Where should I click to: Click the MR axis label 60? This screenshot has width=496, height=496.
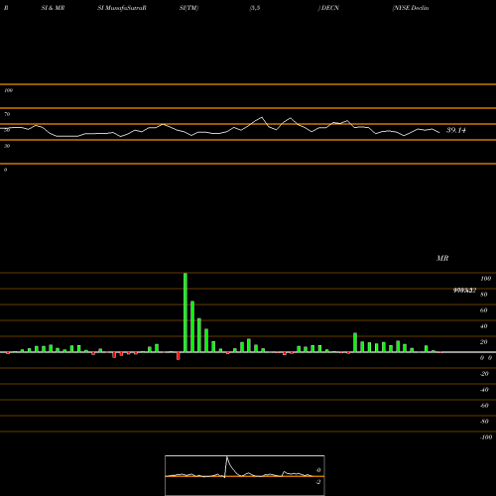pos(484,310)
